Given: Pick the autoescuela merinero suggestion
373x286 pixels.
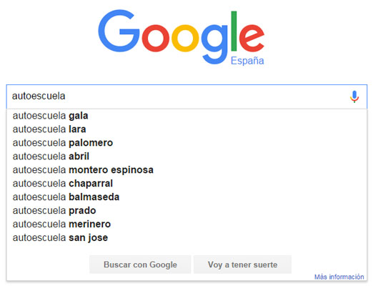Looking at the screenshot, I should click(186, 225).
